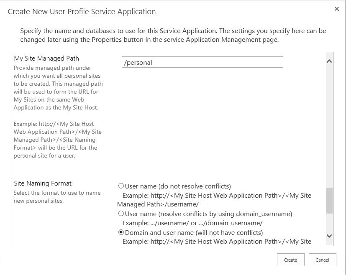The height and width of the screenshot is (275, 346).
Task: Click the 'My Site Managed Path' section heading
Action: [x=46, y=59]
